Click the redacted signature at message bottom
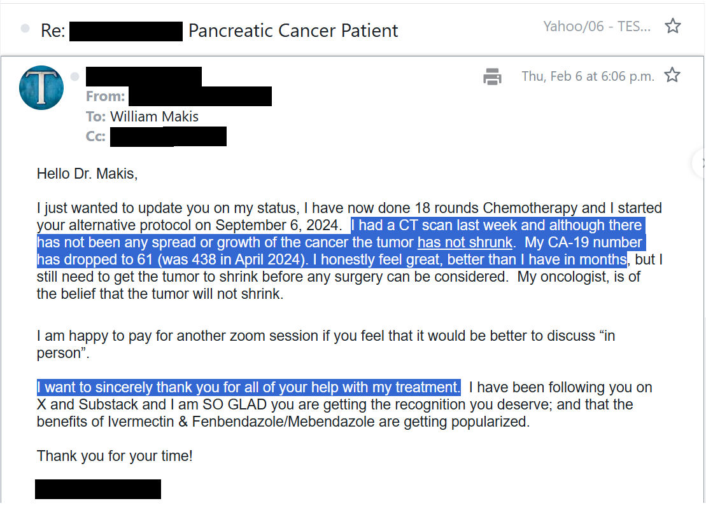 98,490
